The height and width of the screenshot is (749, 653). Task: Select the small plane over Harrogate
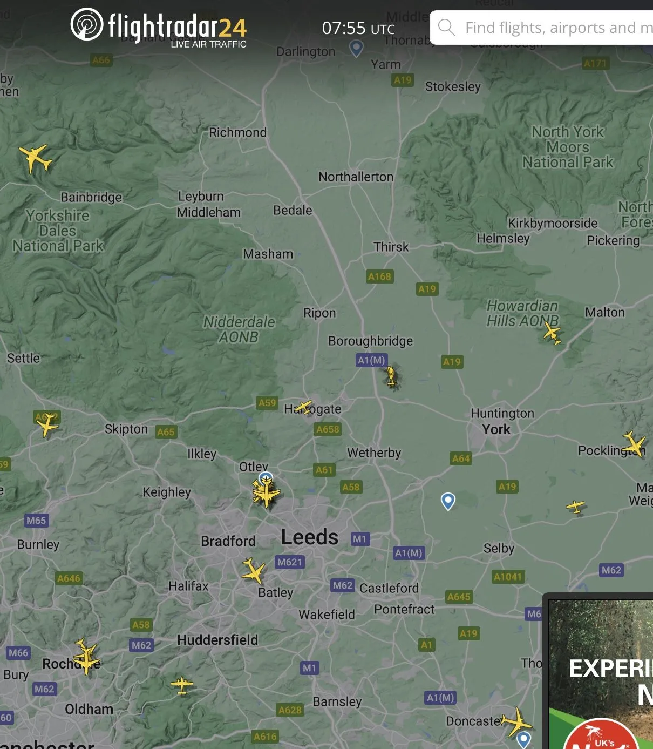(x=304, y=407)
